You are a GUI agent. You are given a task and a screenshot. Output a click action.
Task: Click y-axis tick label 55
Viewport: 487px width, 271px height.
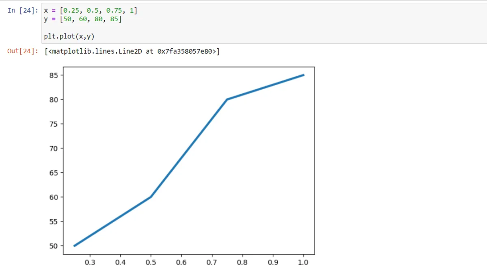tap(53, 222)
